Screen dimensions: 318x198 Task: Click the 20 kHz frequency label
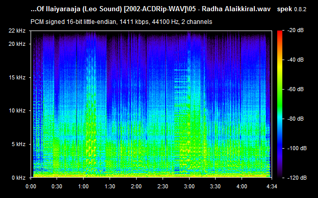[17, 44]
